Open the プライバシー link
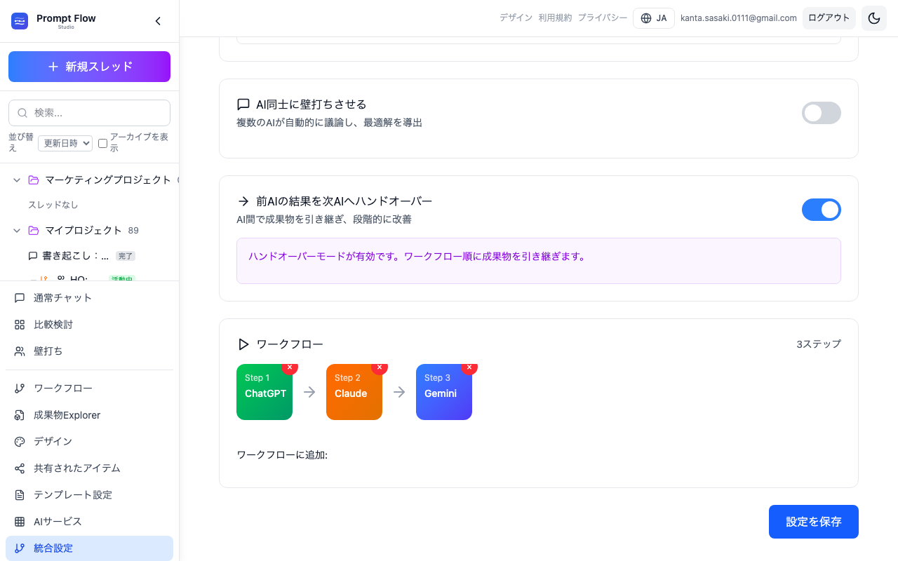898x561 pixels. click(x=603, y=18)
